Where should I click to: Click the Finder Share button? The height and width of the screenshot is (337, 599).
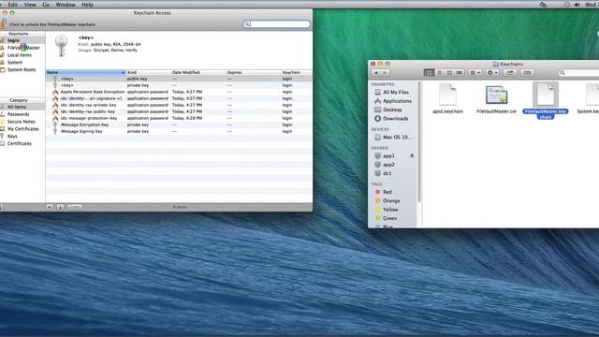point(510,73)
